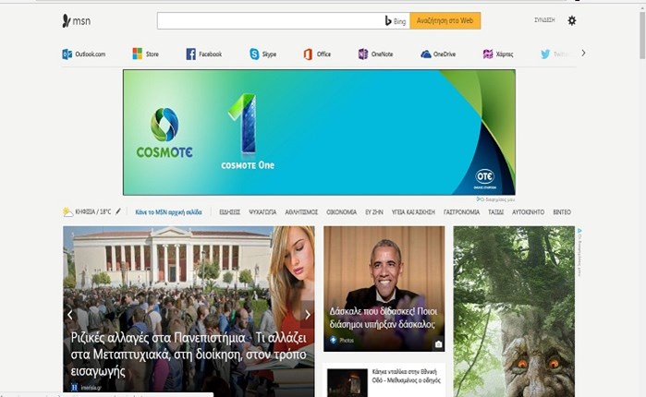The width and height of the screenshot is (646, 397).
Task: Click the Photos source icon on Obama card
Action: (333, 340)
